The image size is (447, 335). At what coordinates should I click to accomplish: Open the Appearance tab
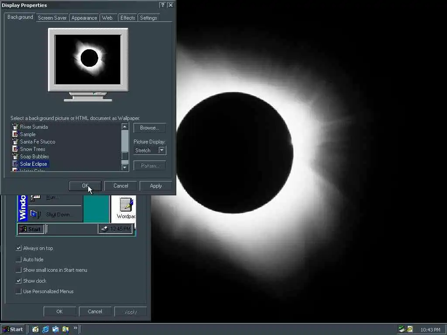[84, 17]
